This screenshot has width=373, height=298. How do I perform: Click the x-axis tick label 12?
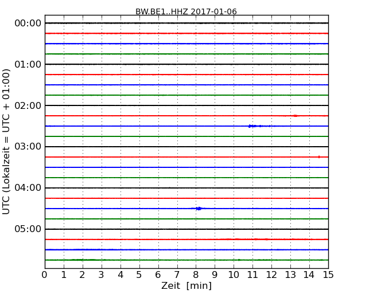click(271, 275)
